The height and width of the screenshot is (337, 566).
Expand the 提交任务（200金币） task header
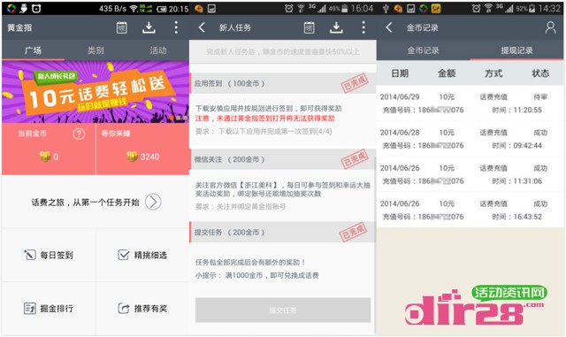click(283, 233)
